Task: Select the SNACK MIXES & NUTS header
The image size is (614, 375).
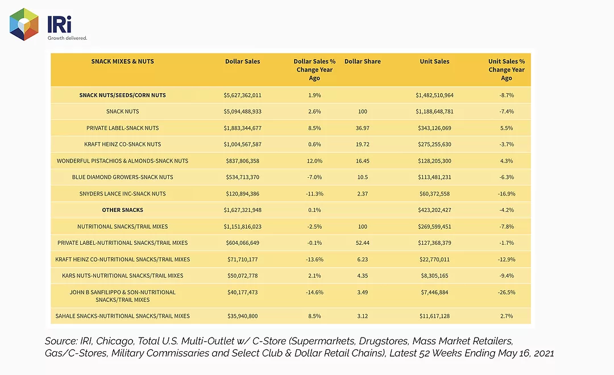Action: pos(123,61)
